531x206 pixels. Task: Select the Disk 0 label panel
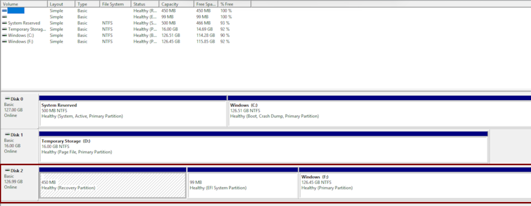click(x=19, y=111)
